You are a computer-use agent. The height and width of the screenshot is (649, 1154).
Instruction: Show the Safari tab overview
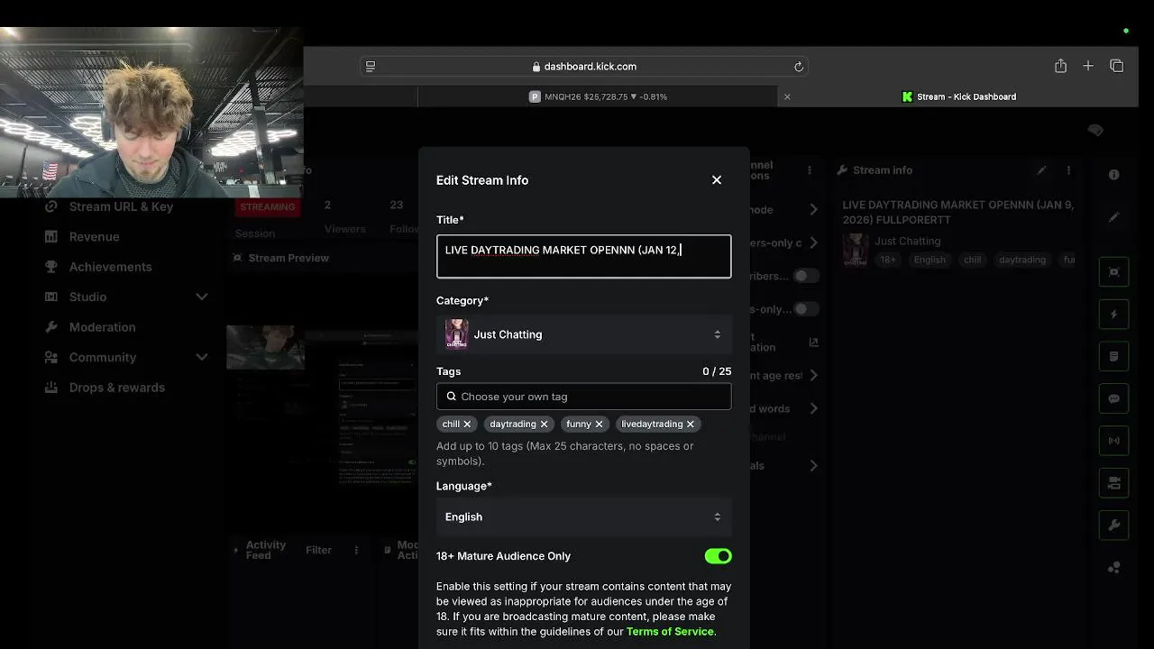1117,66
